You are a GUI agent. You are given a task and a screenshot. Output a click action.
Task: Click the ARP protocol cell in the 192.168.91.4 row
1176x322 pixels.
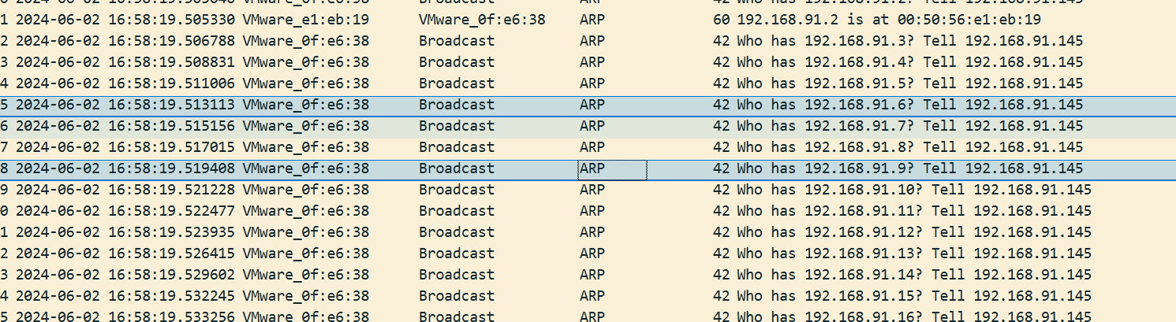[592, 62]
